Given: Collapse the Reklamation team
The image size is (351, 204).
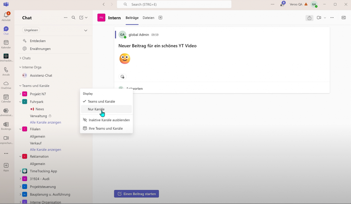Looking at the screenshot, I should (20, 157).
